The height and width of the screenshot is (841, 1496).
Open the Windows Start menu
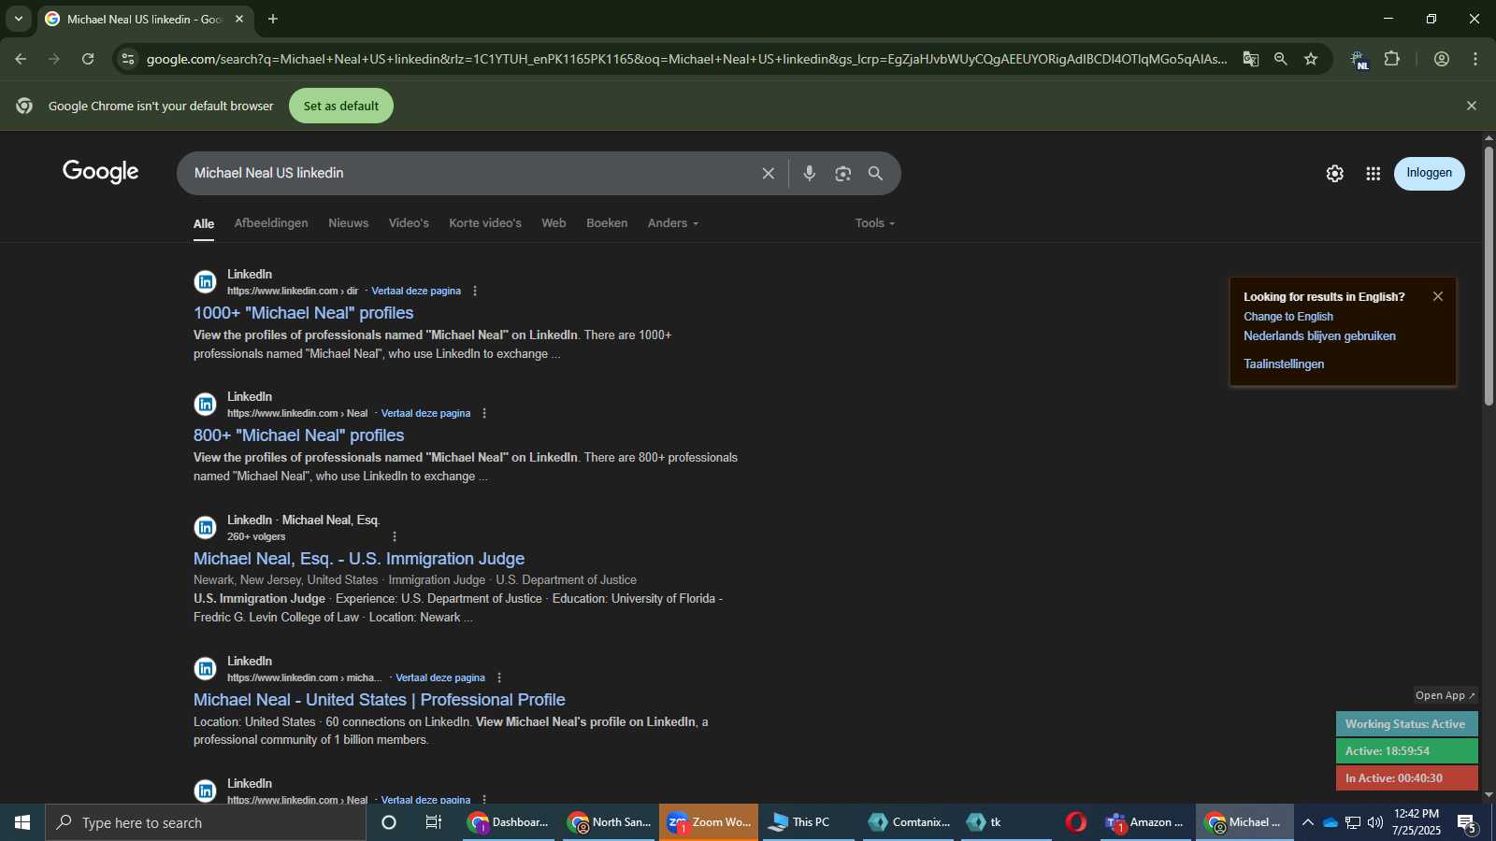point(22,822)
